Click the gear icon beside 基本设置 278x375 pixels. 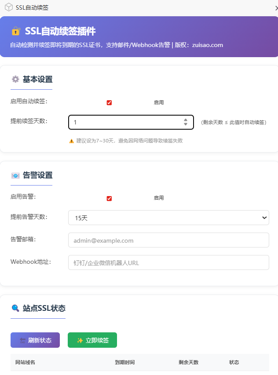click(15, 79)
